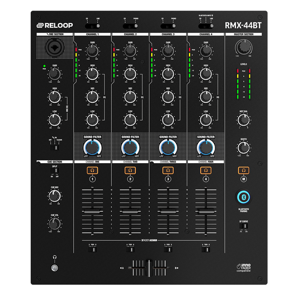Click the mic EQ High knob
Screen dimensions: 298x298
(55, 97)
